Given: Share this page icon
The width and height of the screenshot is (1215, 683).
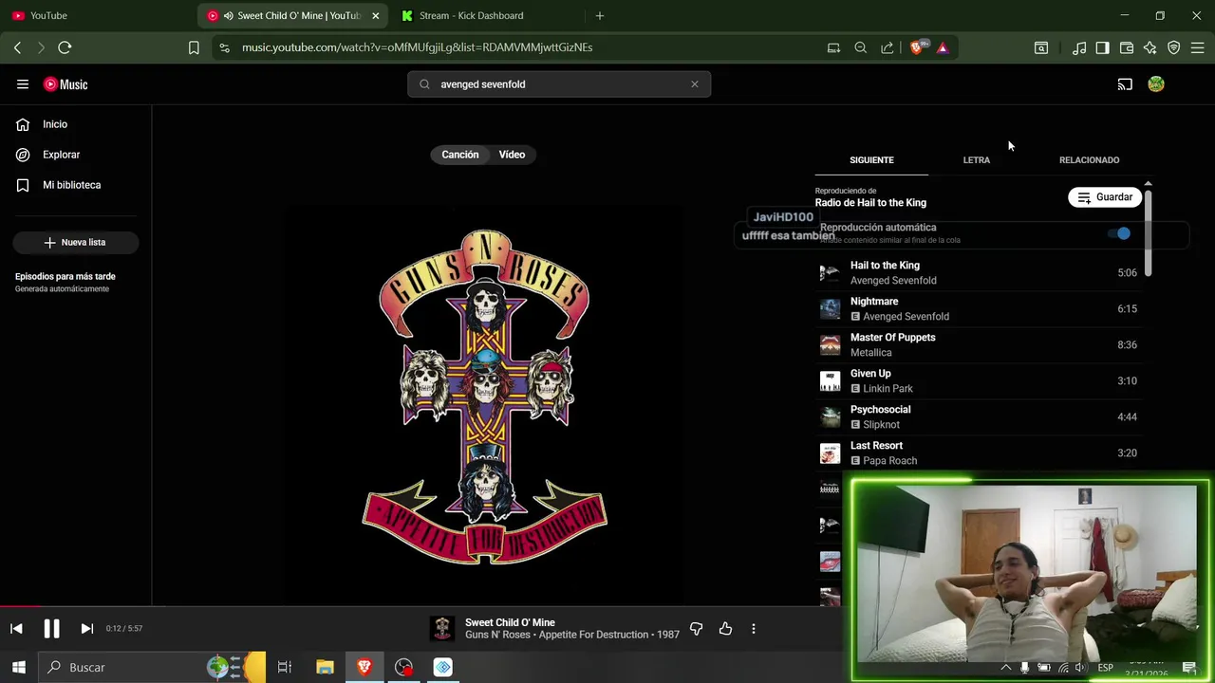Looking at the screenshot, I should click(x=888, y=47).
